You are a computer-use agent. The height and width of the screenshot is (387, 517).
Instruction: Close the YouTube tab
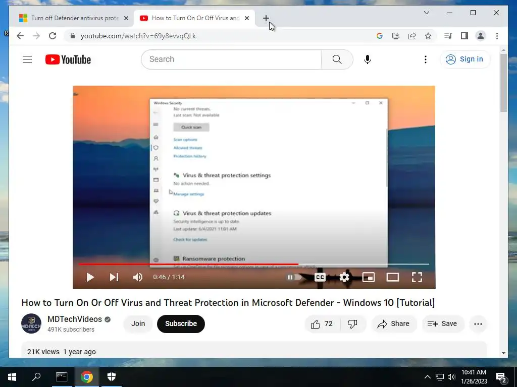coord(246,18)
